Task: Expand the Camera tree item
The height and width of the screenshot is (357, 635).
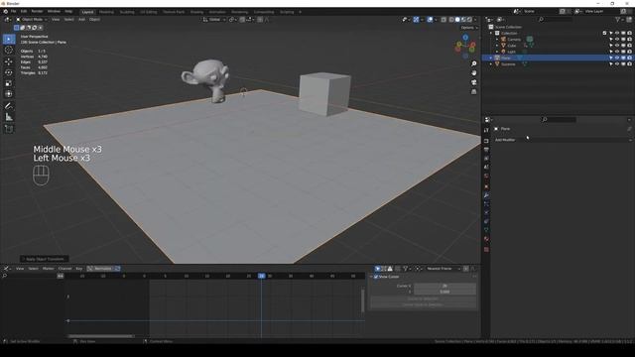Action: coord(497,40)
